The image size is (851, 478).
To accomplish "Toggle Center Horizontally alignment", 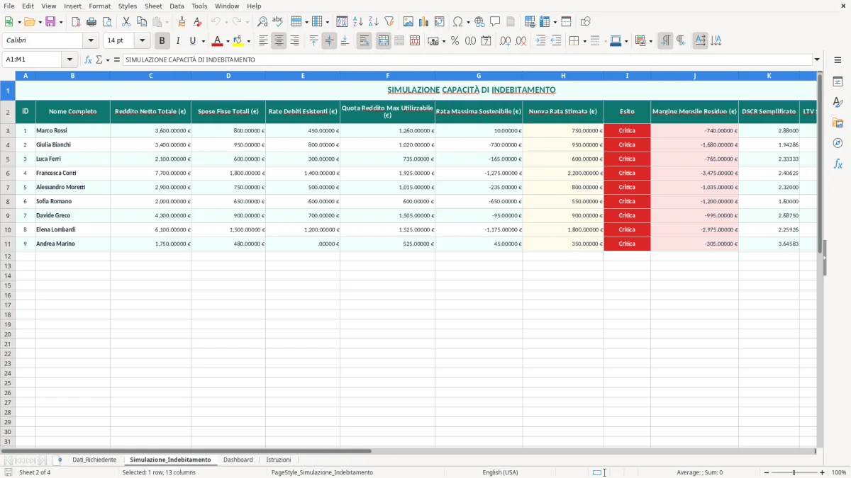I will click(x=279, y=41).
